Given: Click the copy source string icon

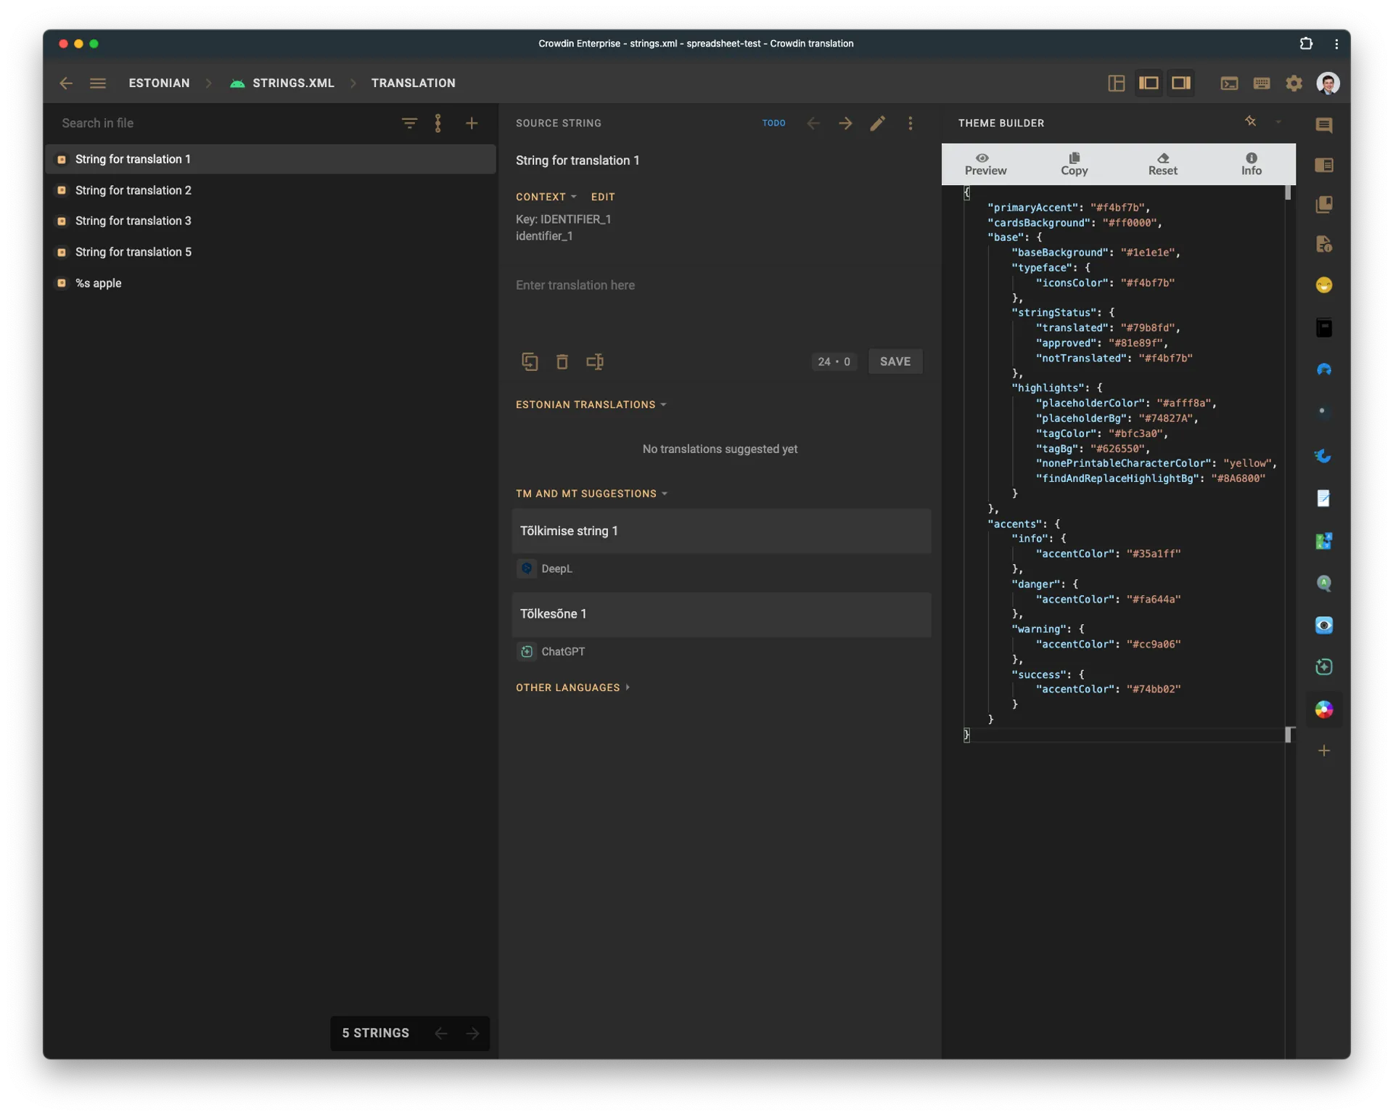Looking at the screenshot, I should point(530,361).
